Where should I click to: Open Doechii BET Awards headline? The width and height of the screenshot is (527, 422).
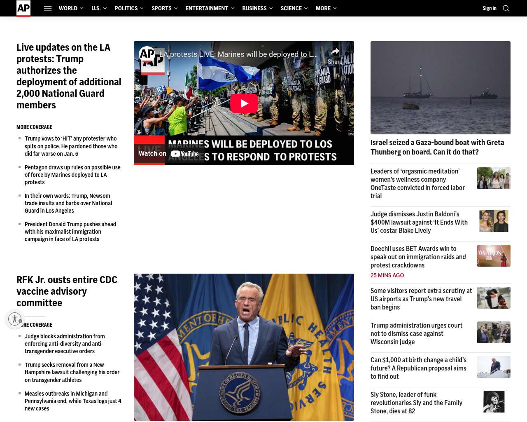[x=418, y=257]
